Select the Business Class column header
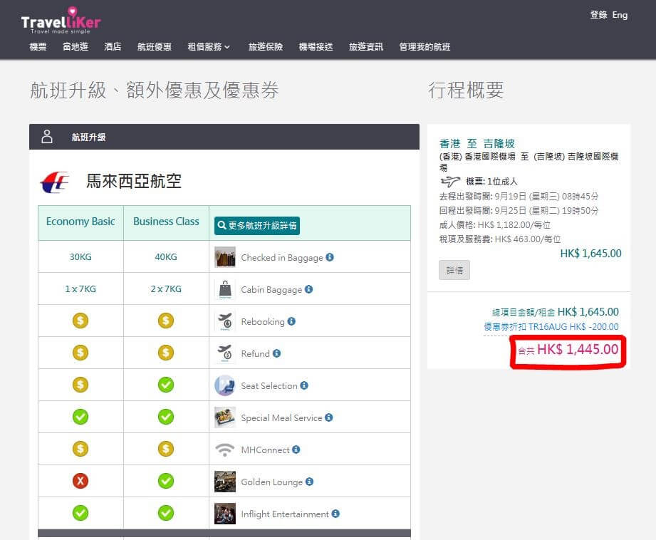 (166, 222)
